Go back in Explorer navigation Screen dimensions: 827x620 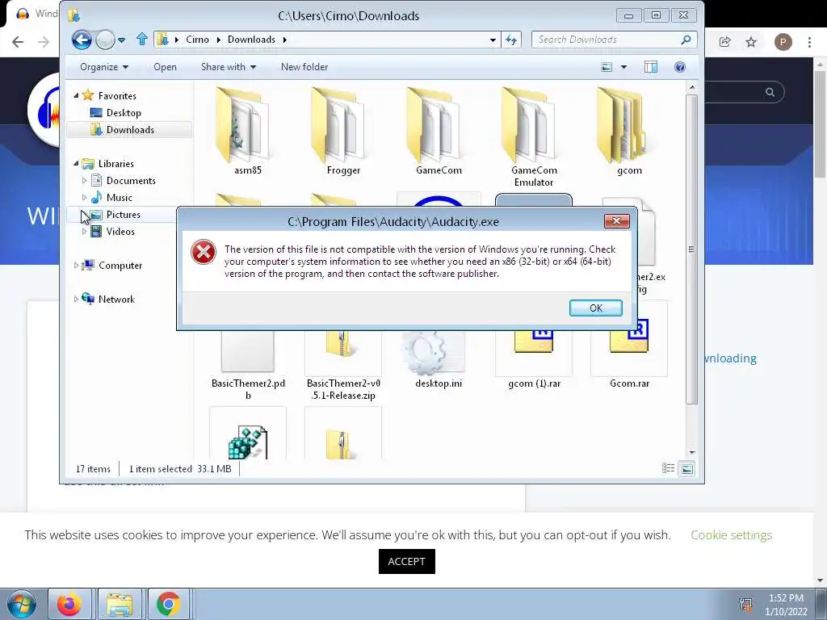[x=82, y=40]
